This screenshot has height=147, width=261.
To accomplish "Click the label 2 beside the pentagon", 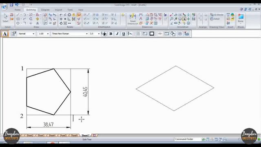I will (22, 116).
